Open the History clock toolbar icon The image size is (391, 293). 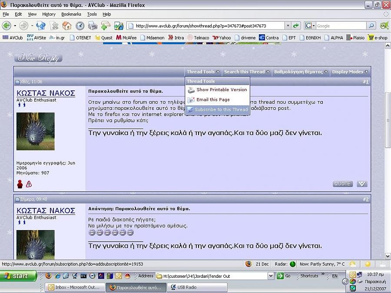(x=80, y=26)
